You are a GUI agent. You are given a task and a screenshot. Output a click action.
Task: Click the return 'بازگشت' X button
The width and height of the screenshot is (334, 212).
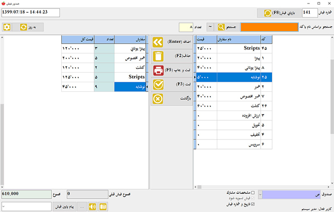click(x=172, y=99)
